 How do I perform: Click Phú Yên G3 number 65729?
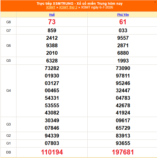(x=123, y=128)
